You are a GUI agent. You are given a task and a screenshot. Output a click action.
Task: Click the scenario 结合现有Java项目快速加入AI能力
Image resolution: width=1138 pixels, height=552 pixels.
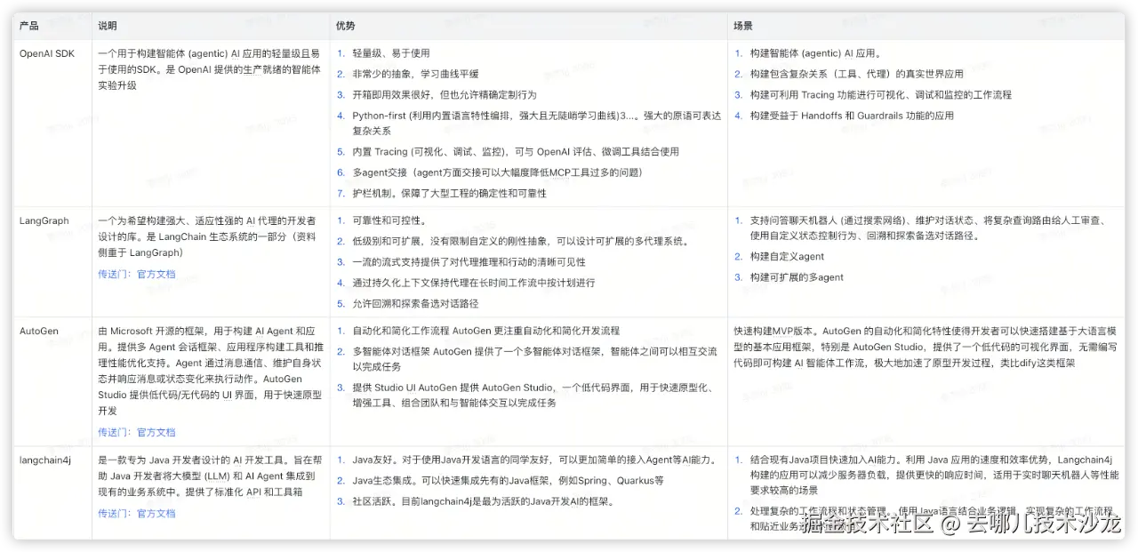coord(934,474)
